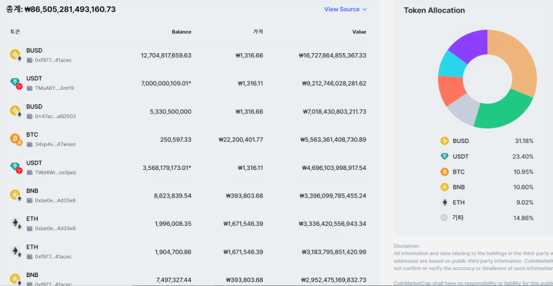The image size is (553, 286).
Task: Click wallet icon beside ETH 0xbe0e...4d33e8 address
Action: point(30,229)
